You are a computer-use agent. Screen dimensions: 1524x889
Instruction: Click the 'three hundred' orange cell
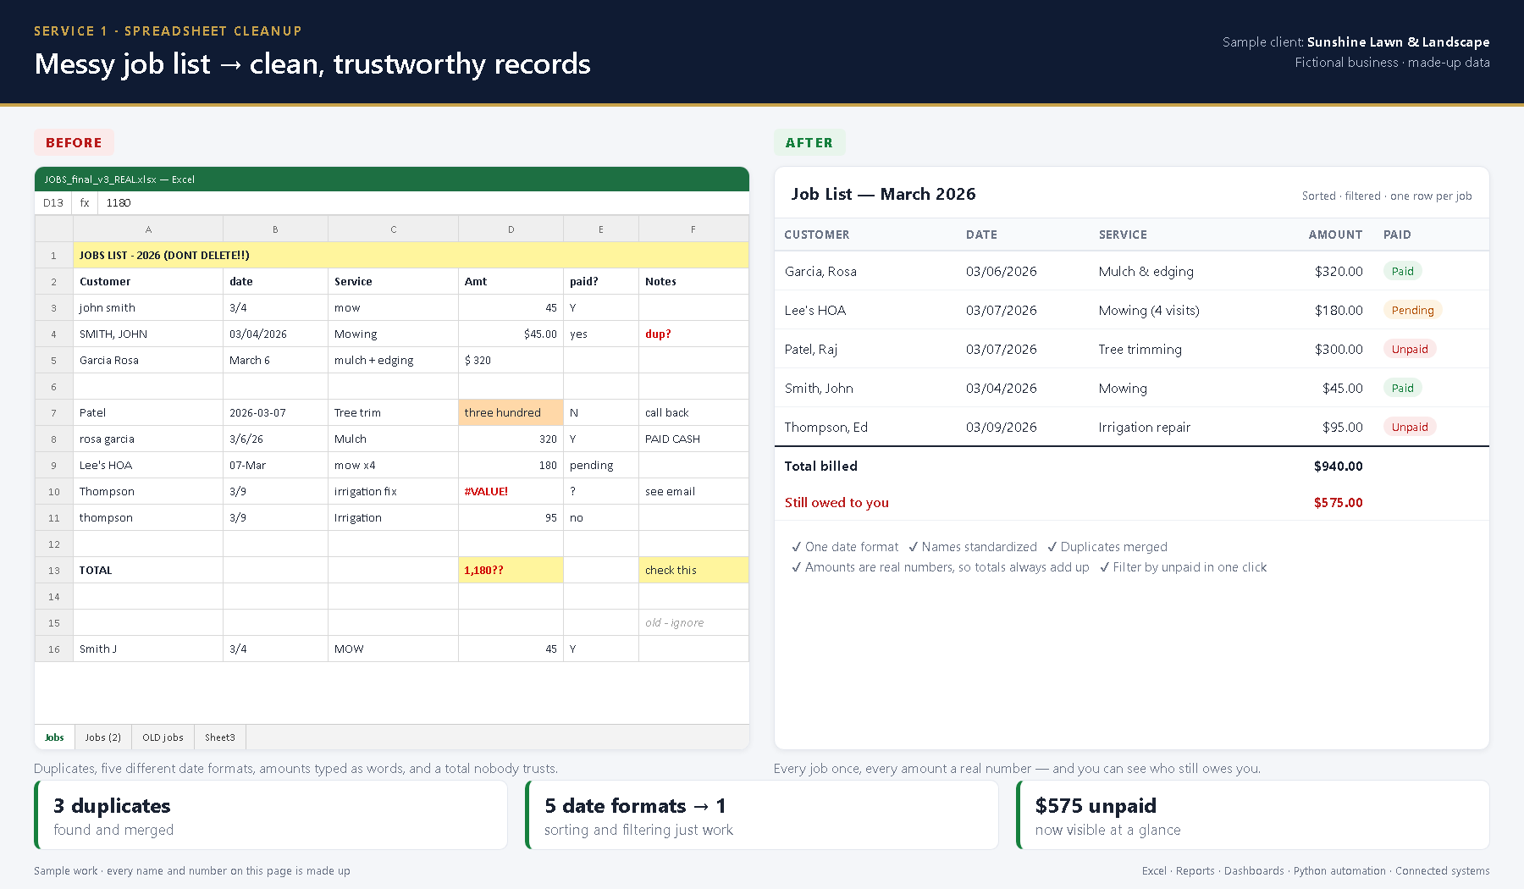pyautogui.click(x=511, y=413)
